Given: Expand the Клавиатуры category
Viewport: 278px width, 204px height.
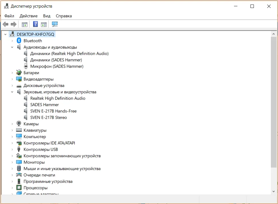Looking at the screenshot, I should pos(12,130).
